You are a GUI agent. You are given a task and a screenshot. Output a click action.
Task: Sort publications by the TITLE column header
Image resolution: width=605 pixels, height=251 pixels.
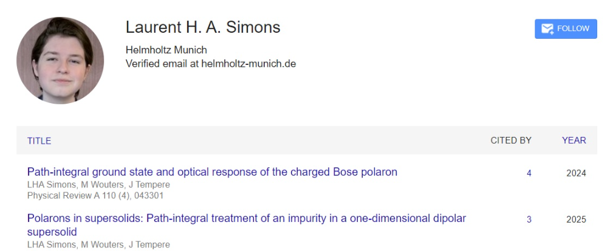[39, 141]
